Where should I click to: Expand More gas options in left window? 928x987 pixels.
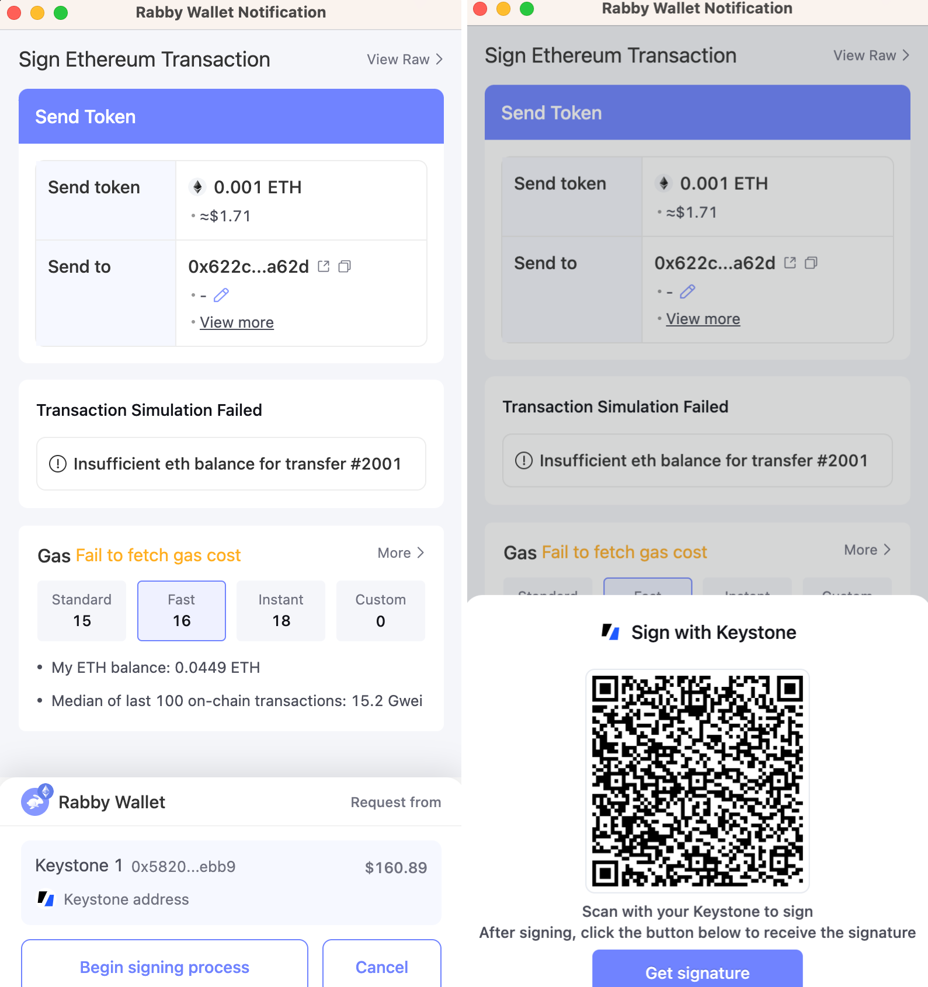point(401,553)
